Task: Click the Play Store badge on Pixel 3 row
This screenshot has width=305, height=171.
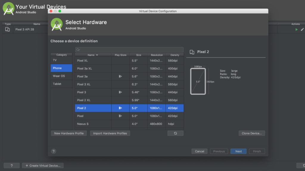Action: (x=120, y=92)
